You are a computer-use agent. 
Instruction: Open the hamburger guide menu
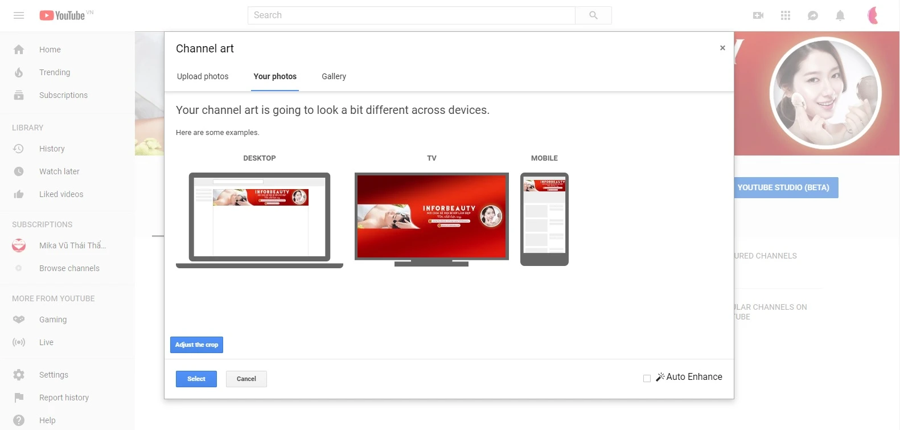click(19, 15)
